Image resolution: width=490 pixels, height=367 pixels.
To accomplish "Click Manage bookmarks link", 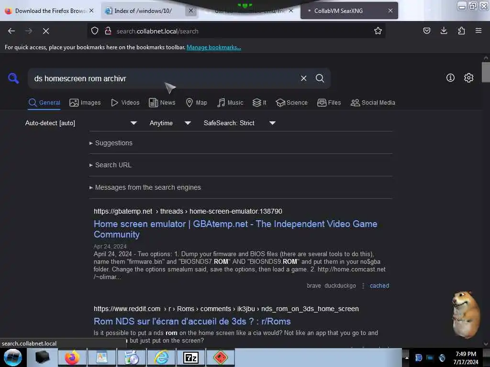I will click(x=214, y=47).
